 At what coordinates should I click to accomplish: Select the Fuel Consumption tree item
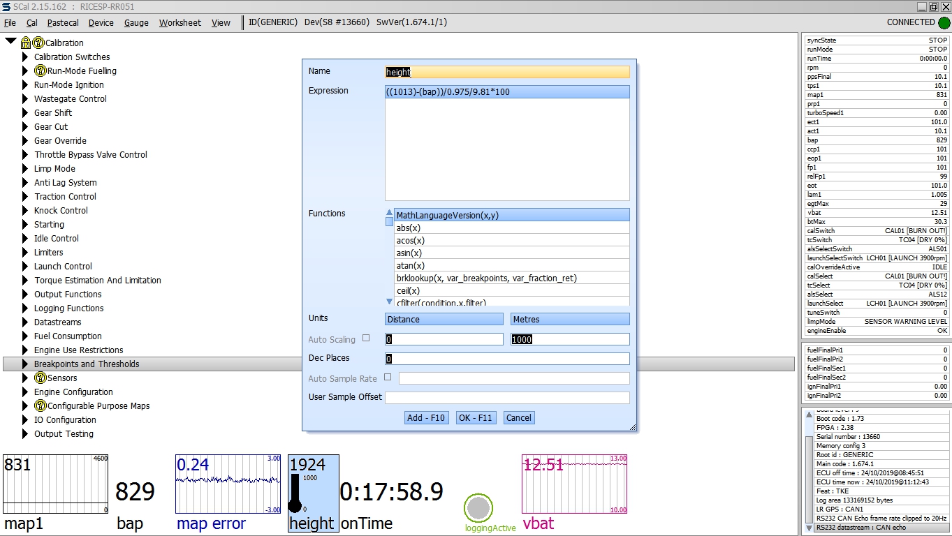click(x=68, y=336)
